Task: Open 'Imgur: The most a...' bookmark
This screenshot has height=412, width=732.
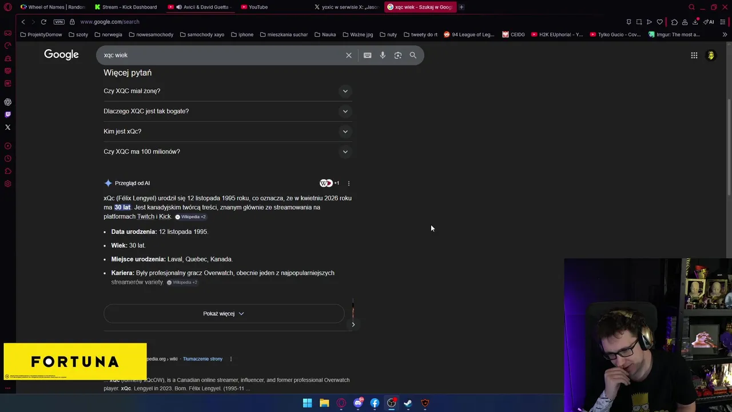Action: [x=674, y=34]
